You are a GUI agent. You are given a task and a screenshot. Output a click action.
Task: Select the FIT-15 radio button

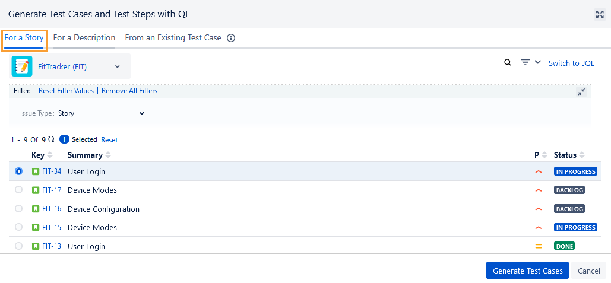point(19,227)
